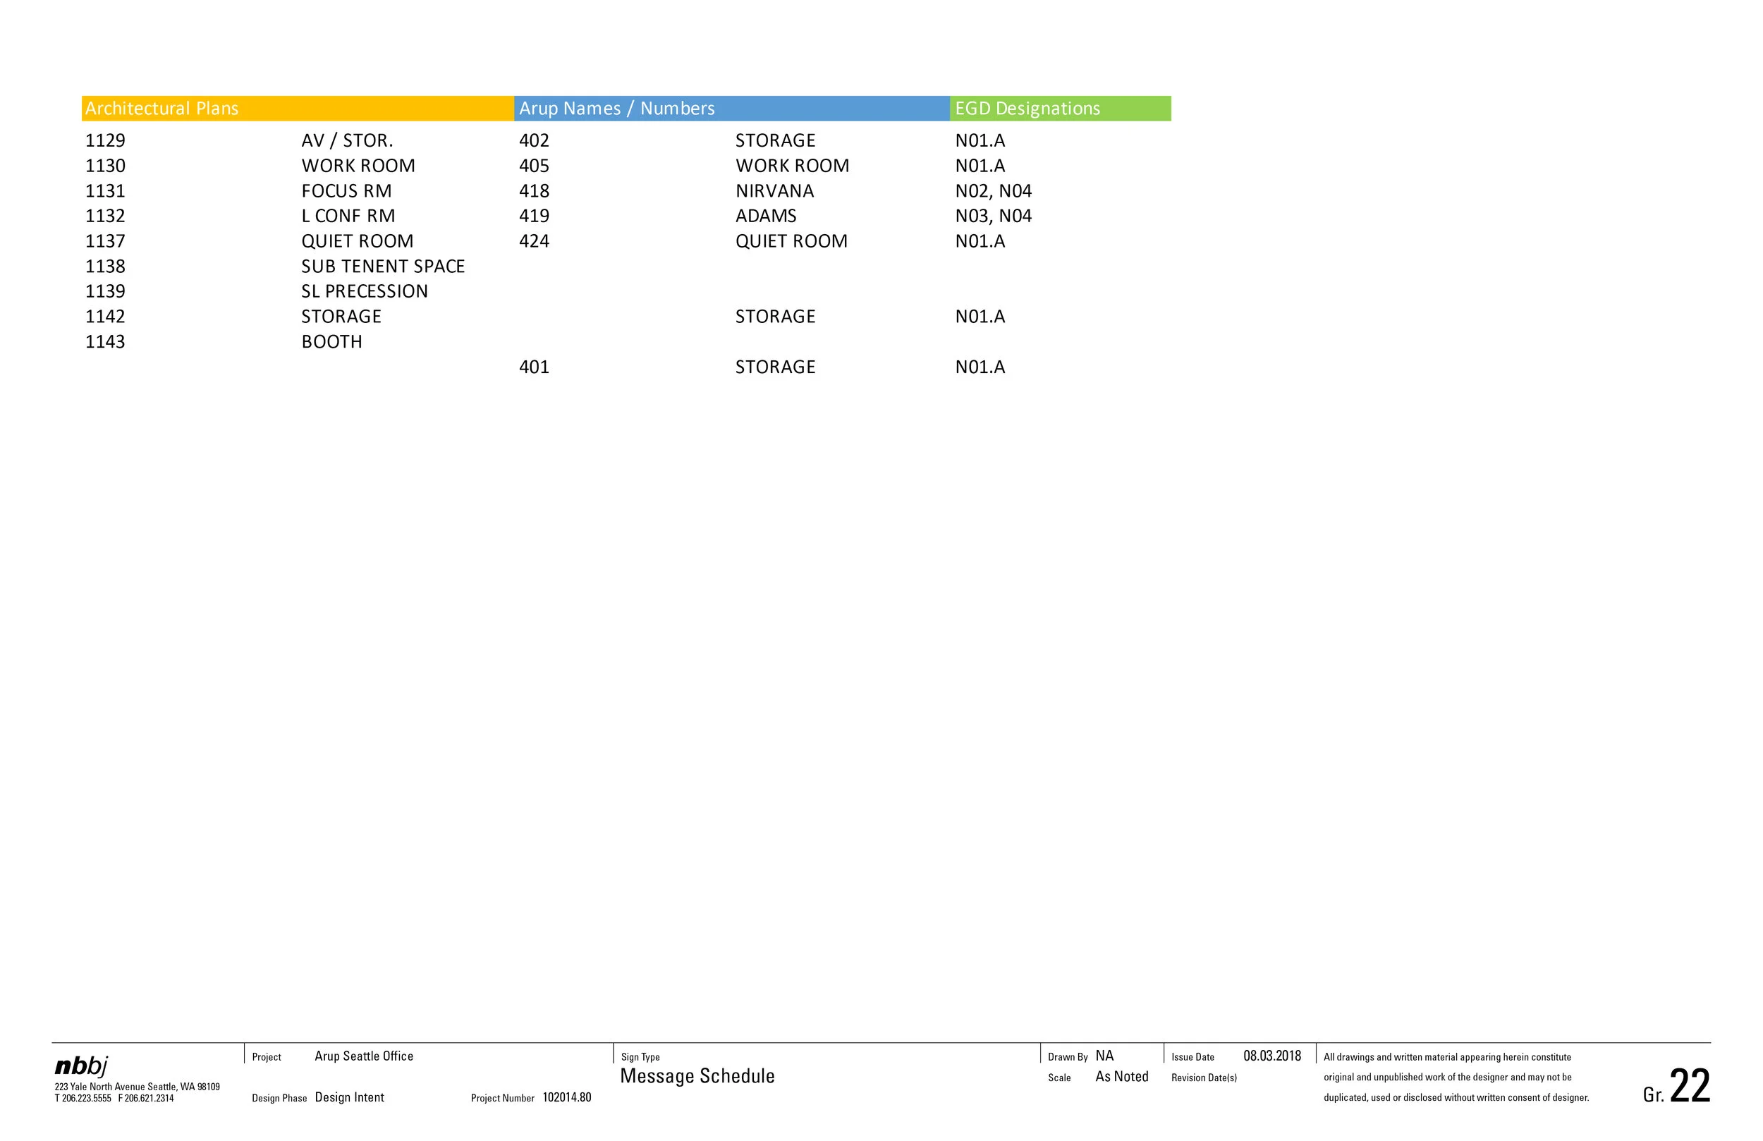The width and height of the screenshot is (1763, 1141).
Task: Select the "SL PRECESSION" entry
Action: (x=365, y=292)
